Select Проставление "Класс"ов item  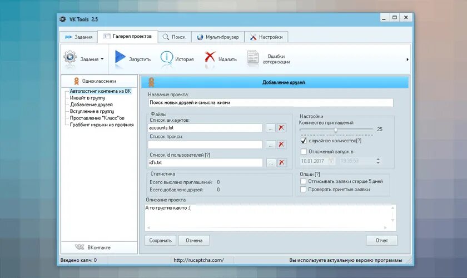click(x=97, y=118)
